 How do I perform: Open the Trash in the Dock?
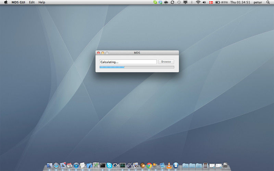[x=225, y=165]
